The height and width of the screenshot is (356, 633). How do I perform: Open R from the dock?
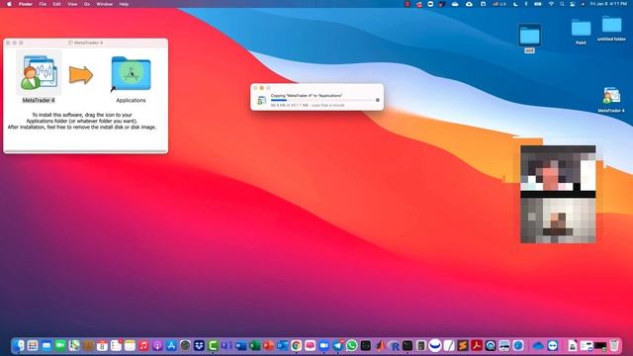394,345
